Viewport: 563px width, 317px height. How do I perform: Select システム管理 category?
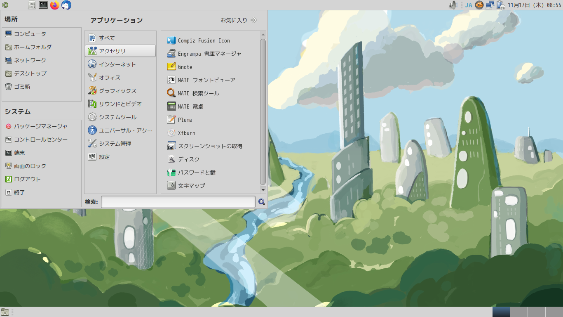(120, 144)
